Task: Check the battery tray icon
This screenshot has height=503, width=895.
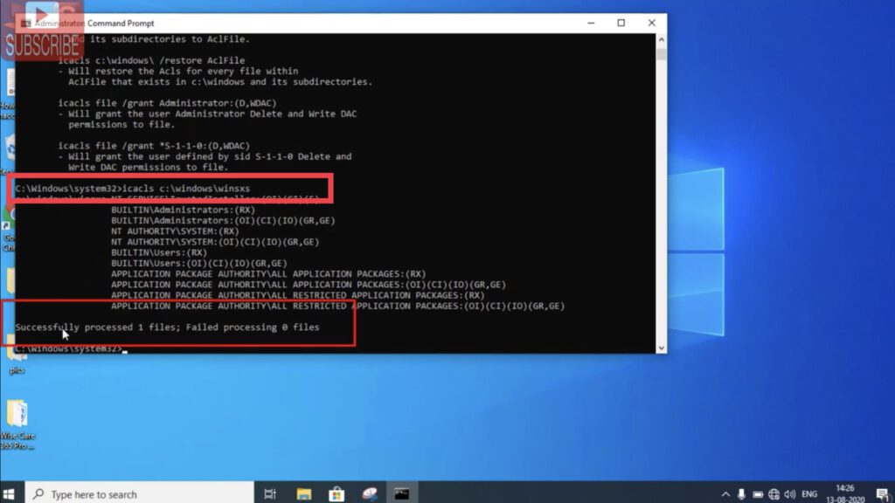Action: pos(758,494)
